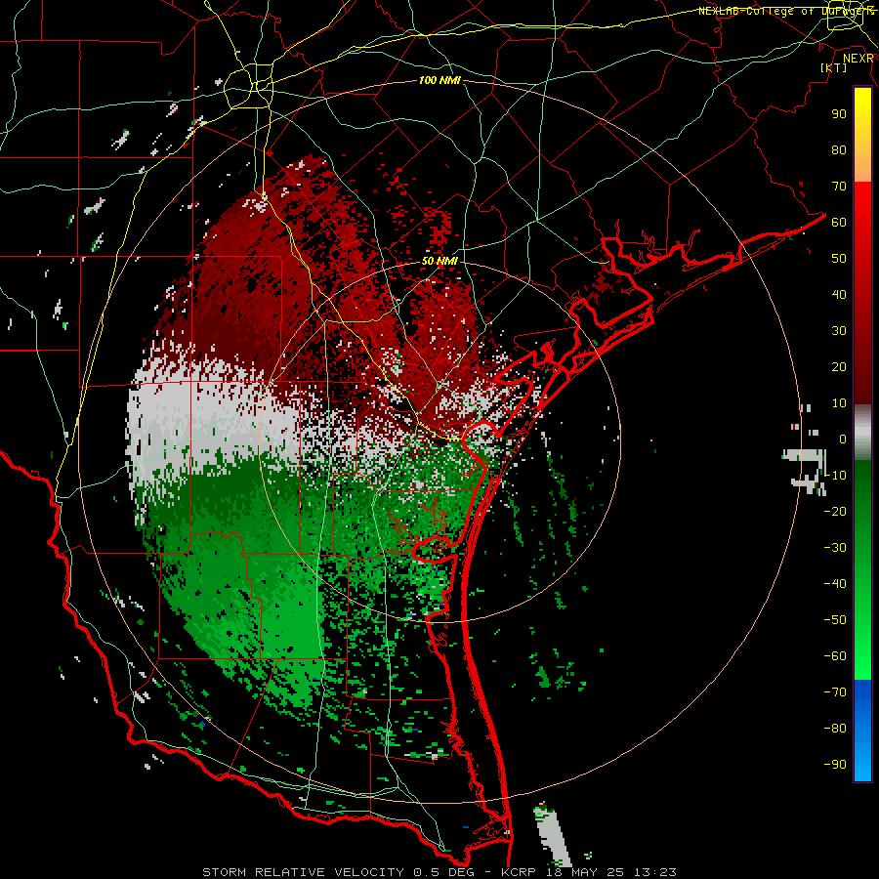Screen dimensions: 879x879
Task: Click the 60 value on the velocity scale
Action: (839, 222)
